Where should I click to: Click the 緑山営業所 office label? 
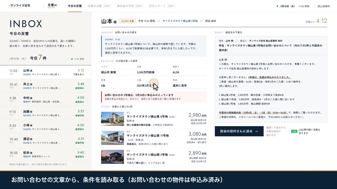(x=324, y=6)
